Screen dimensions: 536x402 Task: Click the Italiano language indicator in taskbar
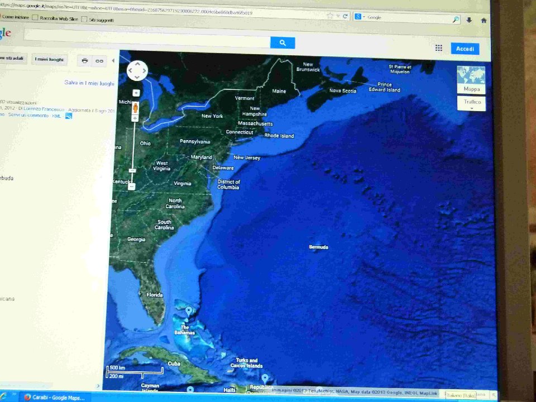click(461, 395)
